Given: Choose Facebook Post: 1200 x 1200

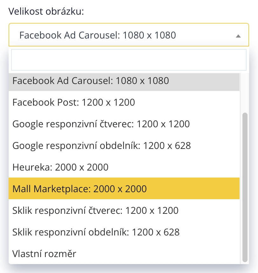Looking at the screenshot, I should (x=74, y=102).
